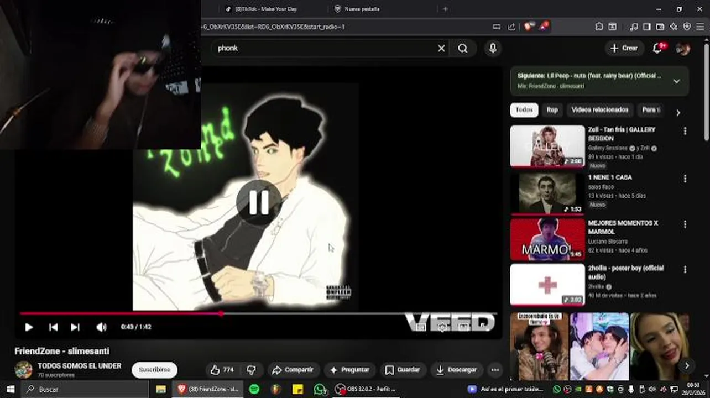Start voice search with the microphone icon
Screen dimensions: 710x398
(x=493, y=49)
